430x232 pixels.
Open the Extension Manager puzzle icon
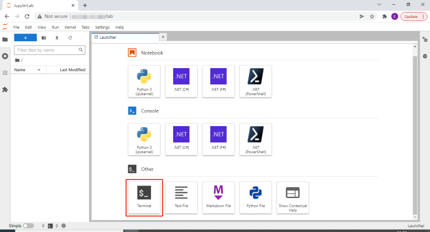click(5, 90)
